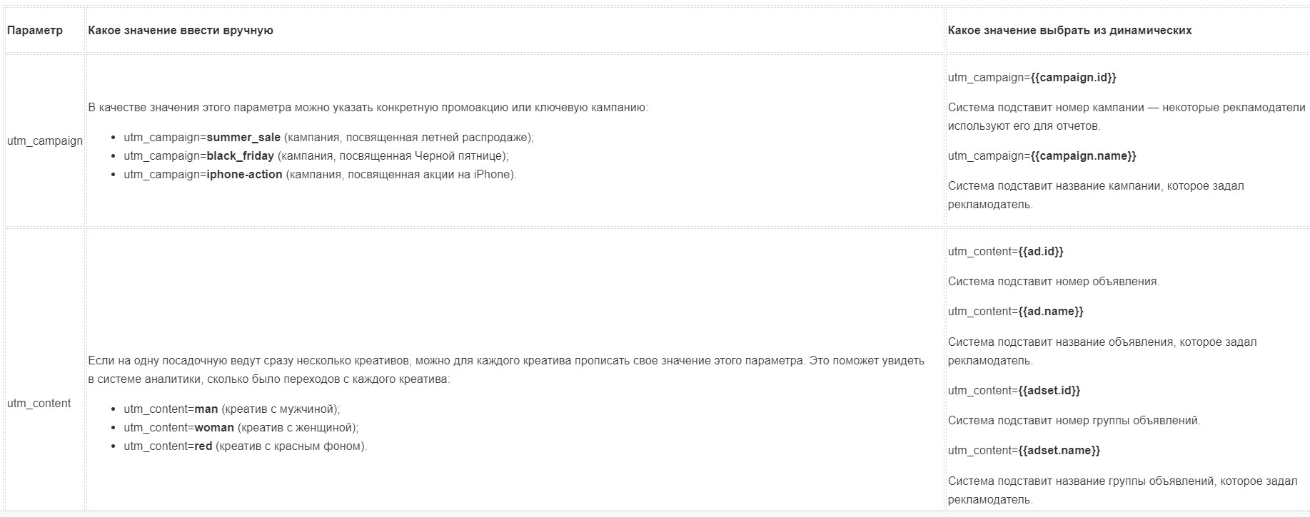Click the {{adset.name}} dynamic value
The height and width of the screenshot is (517, 1310).
[x=1059, y=451]
